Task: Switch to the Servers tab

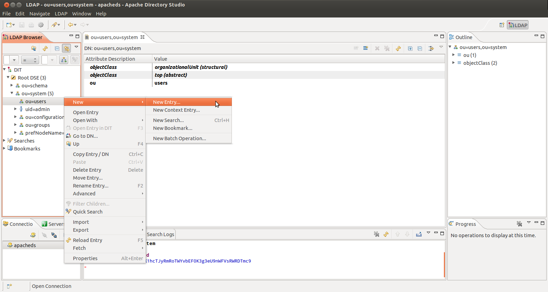Action: click(x=52, y=224)
